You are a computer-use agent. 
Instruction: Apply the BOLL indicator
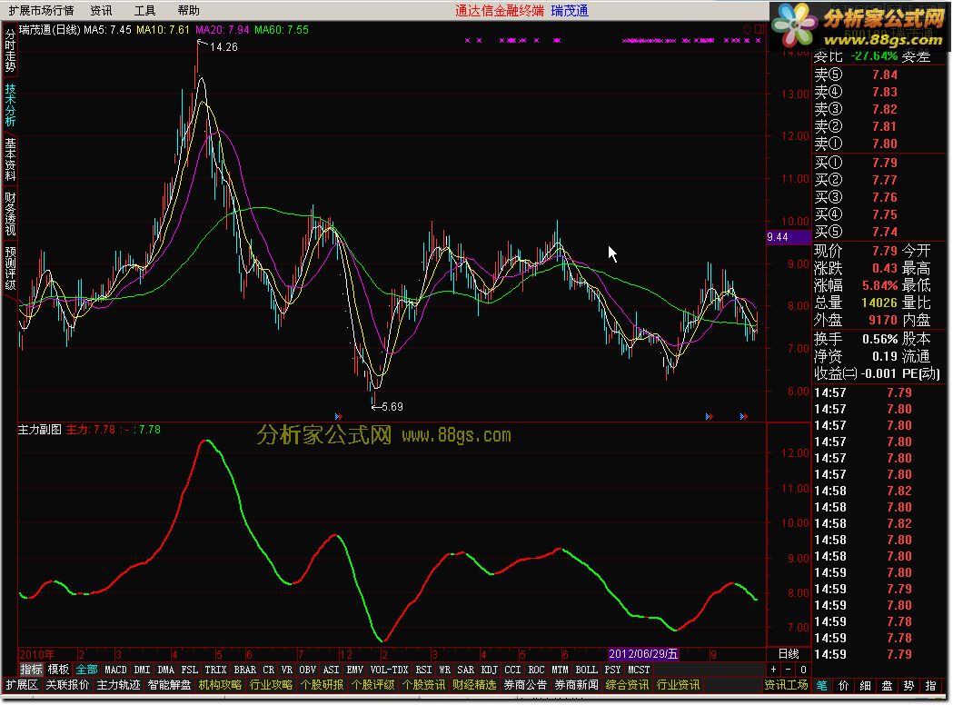point(587,670)
